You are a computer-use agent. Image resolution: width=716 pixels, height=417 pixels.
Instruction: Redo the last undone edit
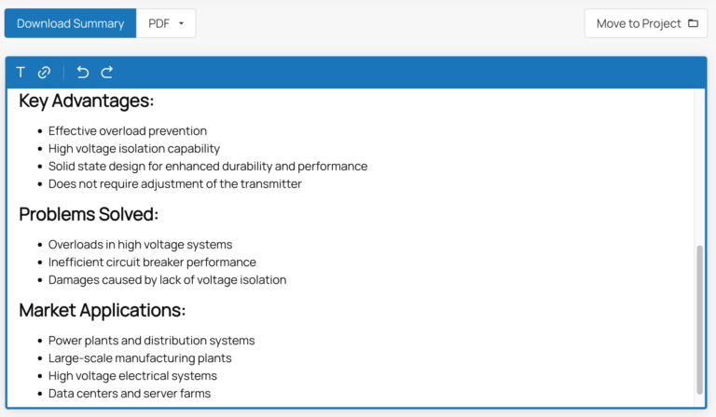[107, 73]
